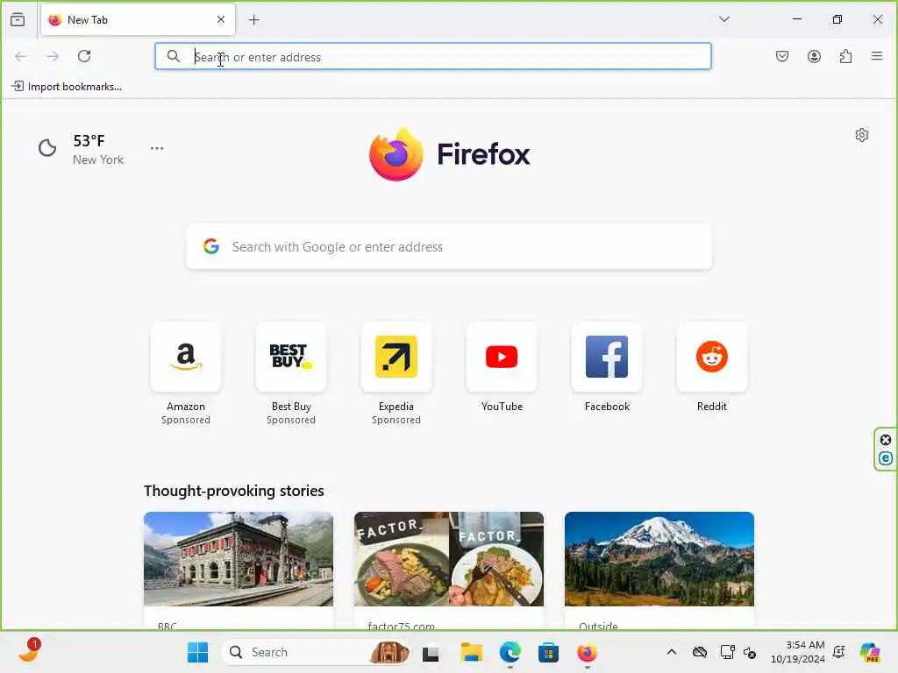Open the Firefox account icon
The width and height of the screenshot is (898, 673).
(x=815, y=56)
